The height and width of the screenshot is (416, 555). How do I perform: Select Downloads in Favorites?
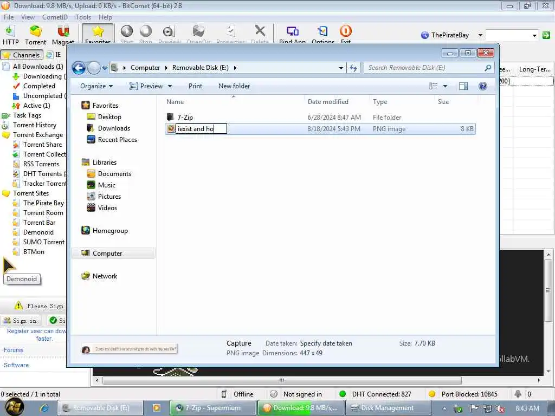pyautogui.click(x=114, y=128)
